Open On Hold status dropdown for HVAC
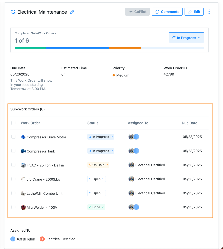Screen dimensions: 223x249 point(98,165)
